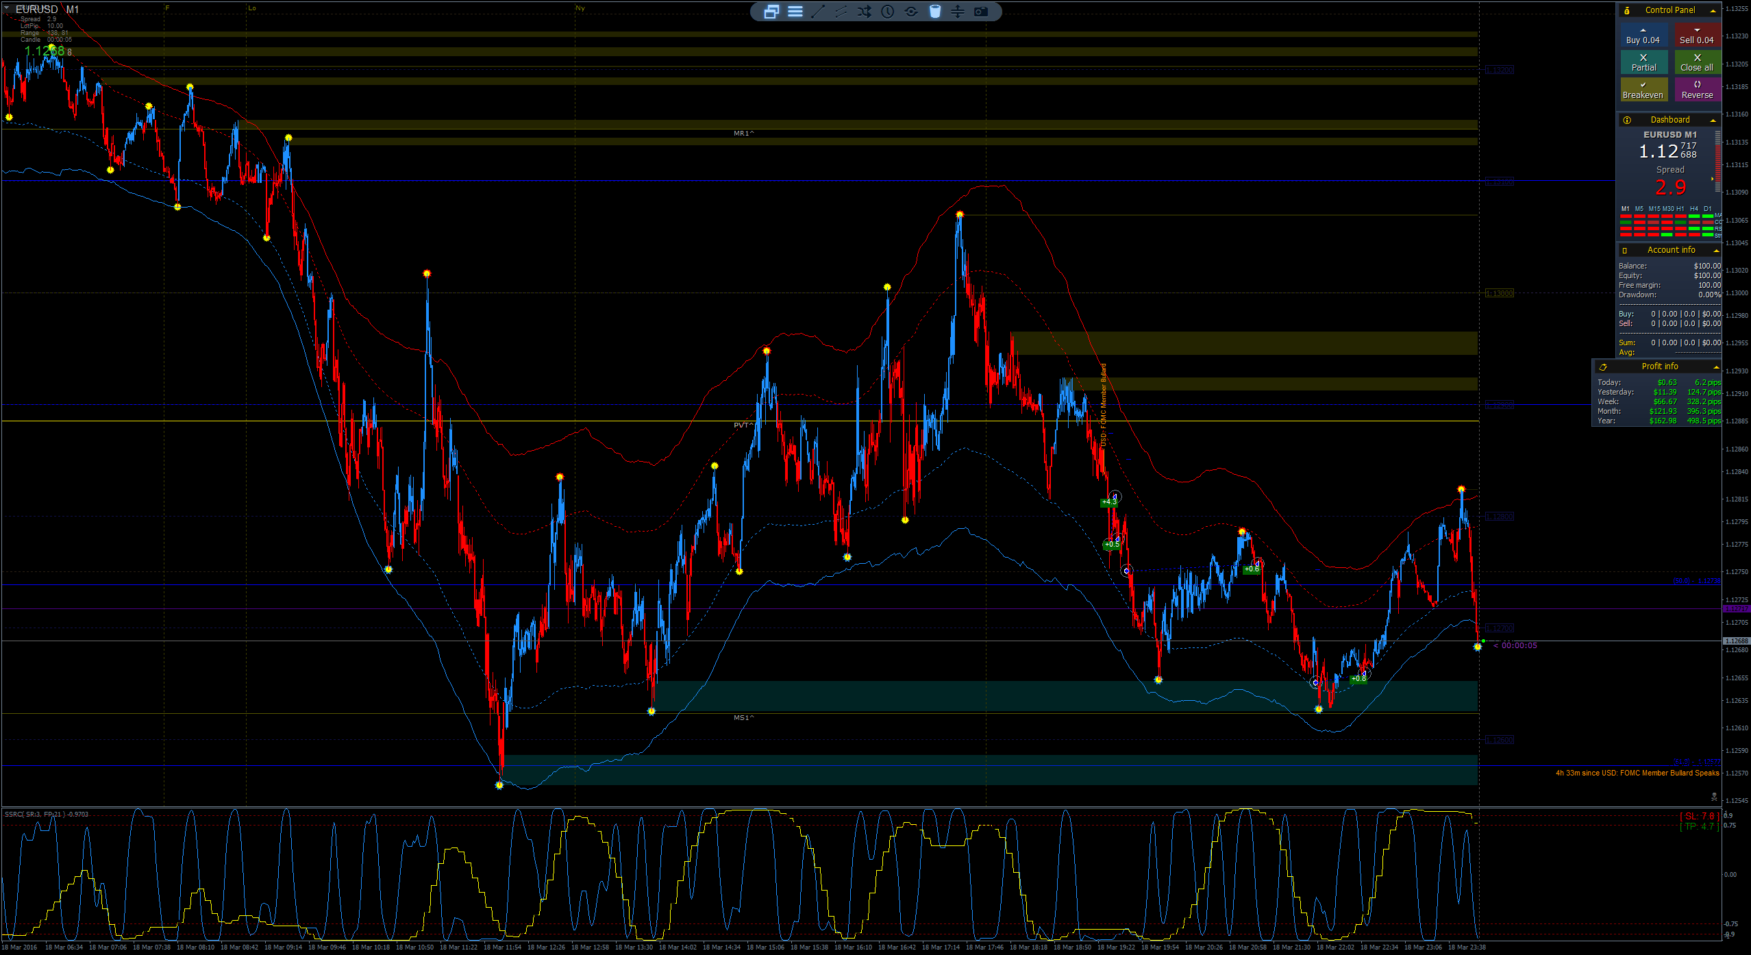This screenshot has width=1751, height=955.
Task: Collapse the Control Panel section
Action: [1713, 10]
